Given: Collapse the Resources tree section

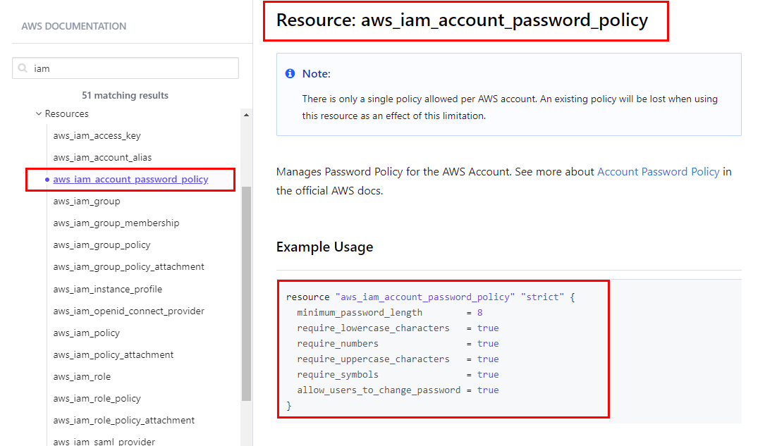Looking at the screenshot, I should (x=39, y=113).
